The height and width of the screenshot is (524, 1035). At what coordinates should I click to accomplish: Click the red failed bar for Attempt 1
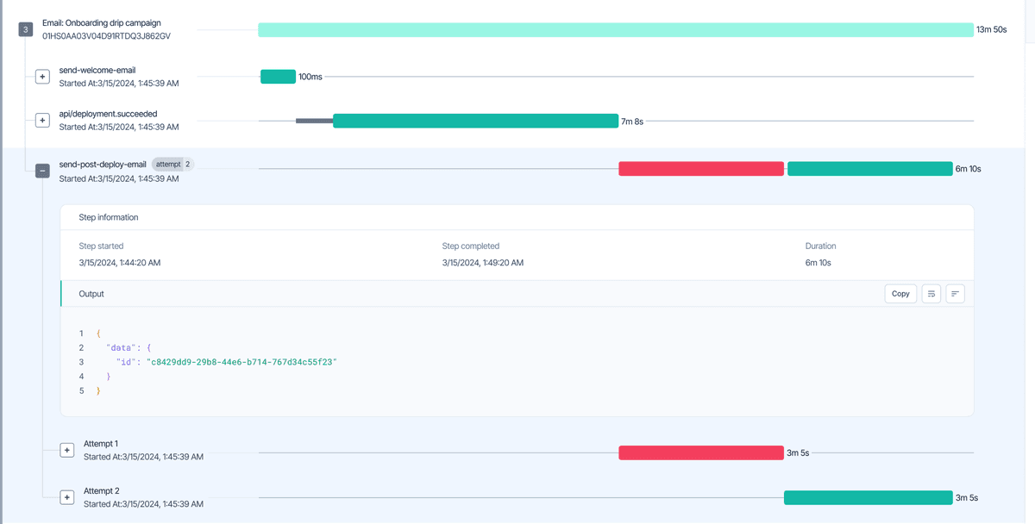point(701,452)
